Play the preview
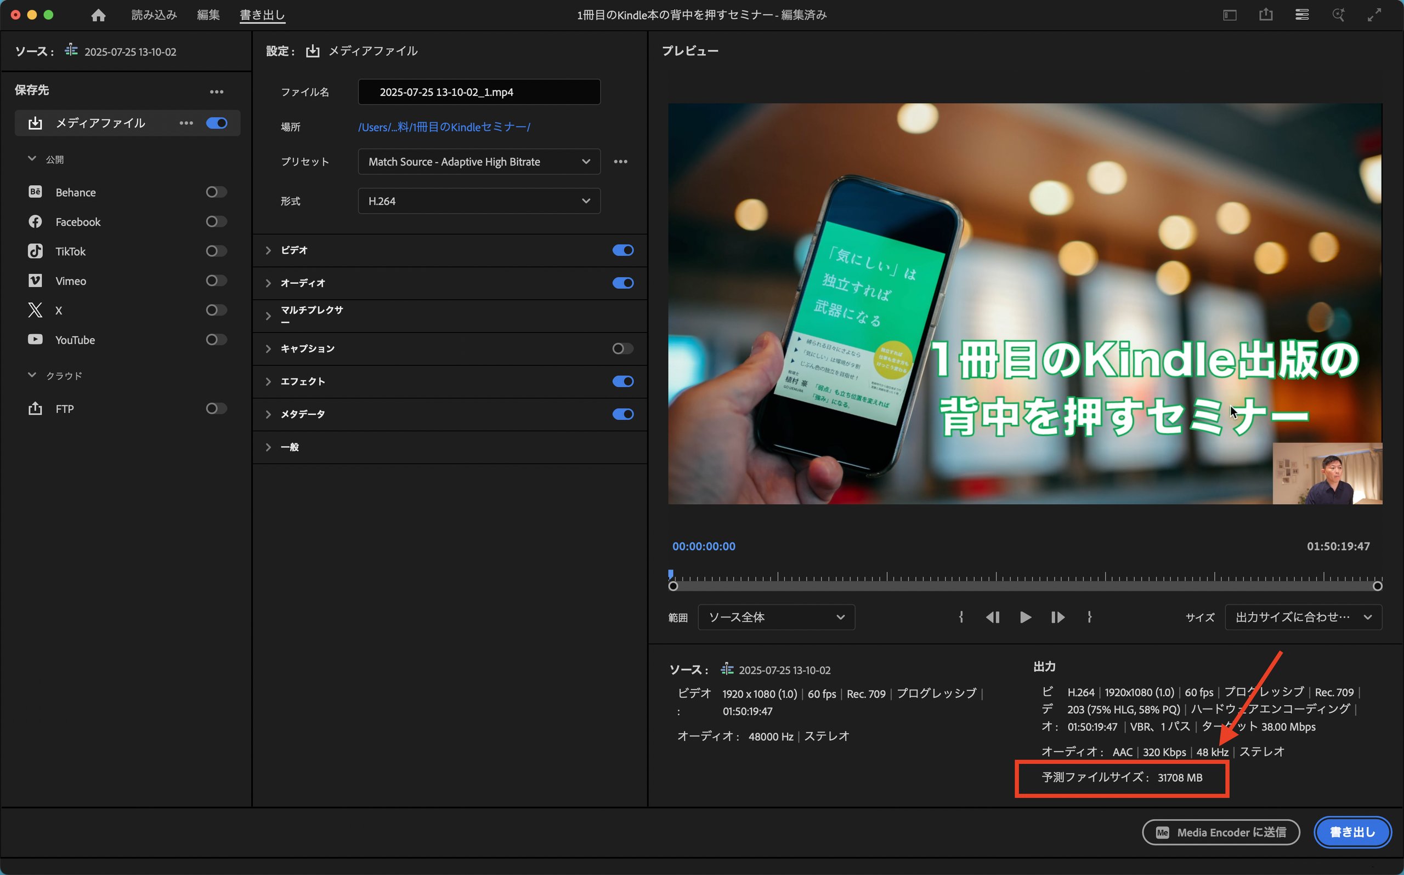The height and width of the screenshot is (875, 1404). click(x=1025, y=617)
